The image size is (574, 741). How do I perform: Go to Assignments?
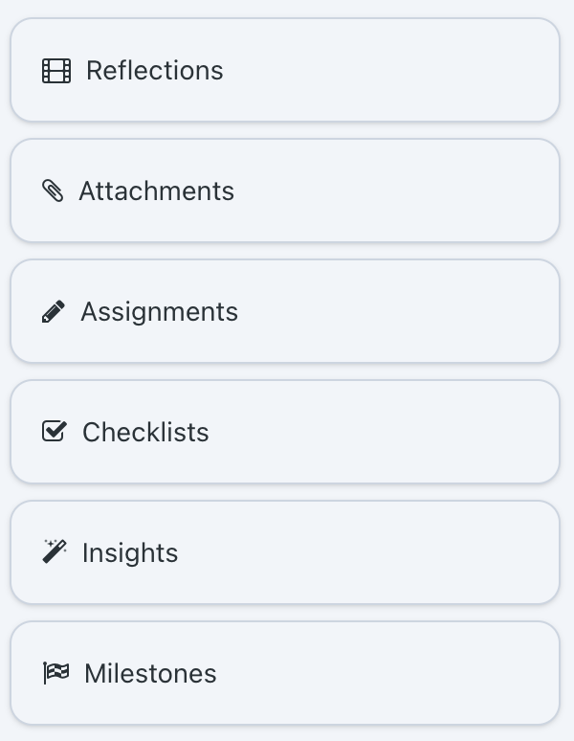click(285, 311)
